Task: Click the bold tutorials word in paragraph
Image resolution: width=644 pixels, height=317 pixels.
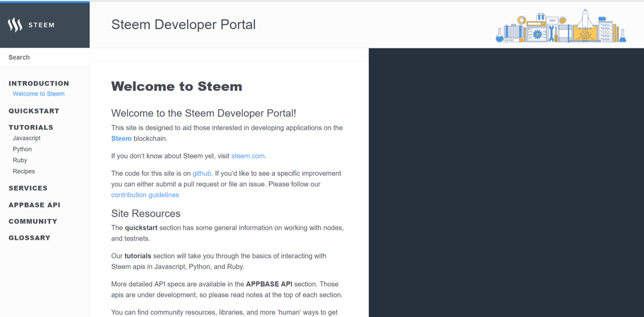Action: click(138, 256)
